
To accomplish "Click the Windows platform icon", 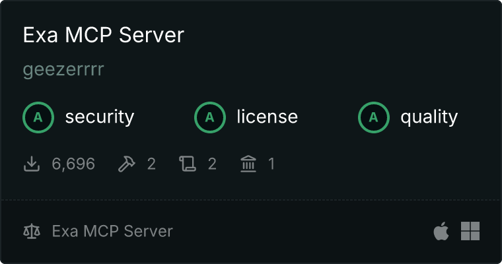I will [470, 231].
